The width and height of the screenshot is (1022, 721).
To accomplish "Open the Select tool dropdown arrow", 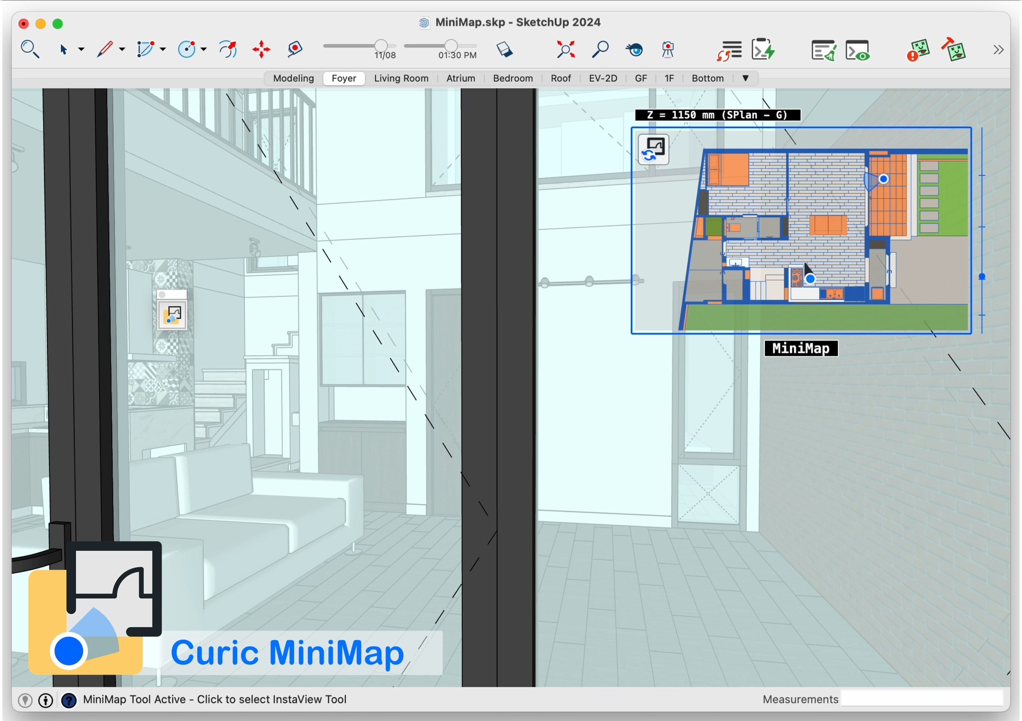I will click(81, 49).
